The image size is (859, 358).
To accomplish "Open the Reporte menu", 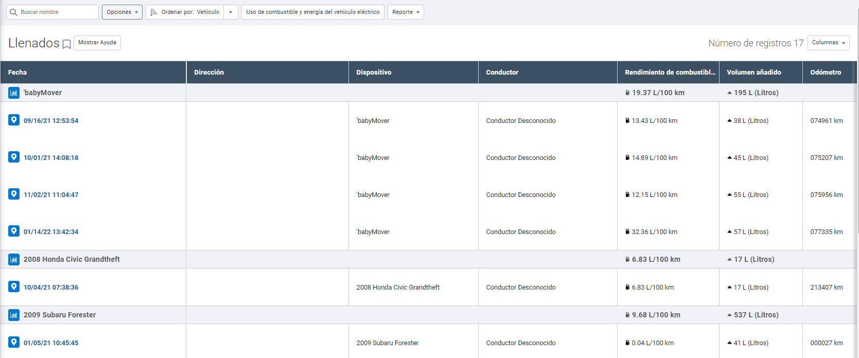I will [x=406, y=12].
